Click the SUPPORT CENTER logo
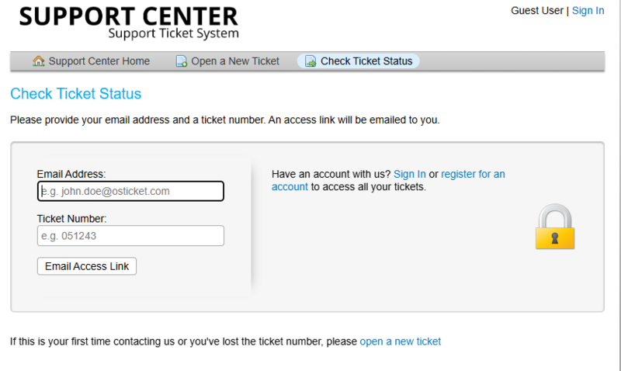The width and height of the screenshot is (621, 371). (x=129, y=23)
